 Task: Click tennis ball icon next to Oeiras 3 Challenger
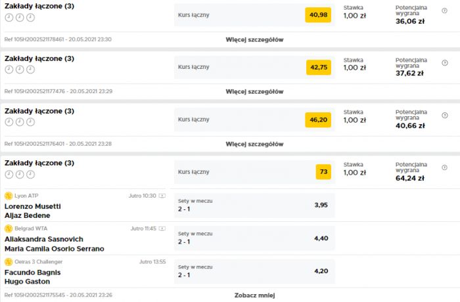pyautogui.click(x=9, y=261)
